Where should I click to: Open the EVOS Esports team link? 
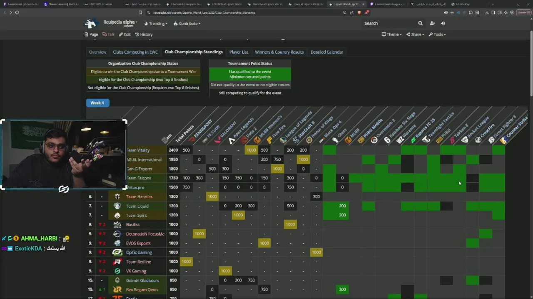tap(138, 243)
